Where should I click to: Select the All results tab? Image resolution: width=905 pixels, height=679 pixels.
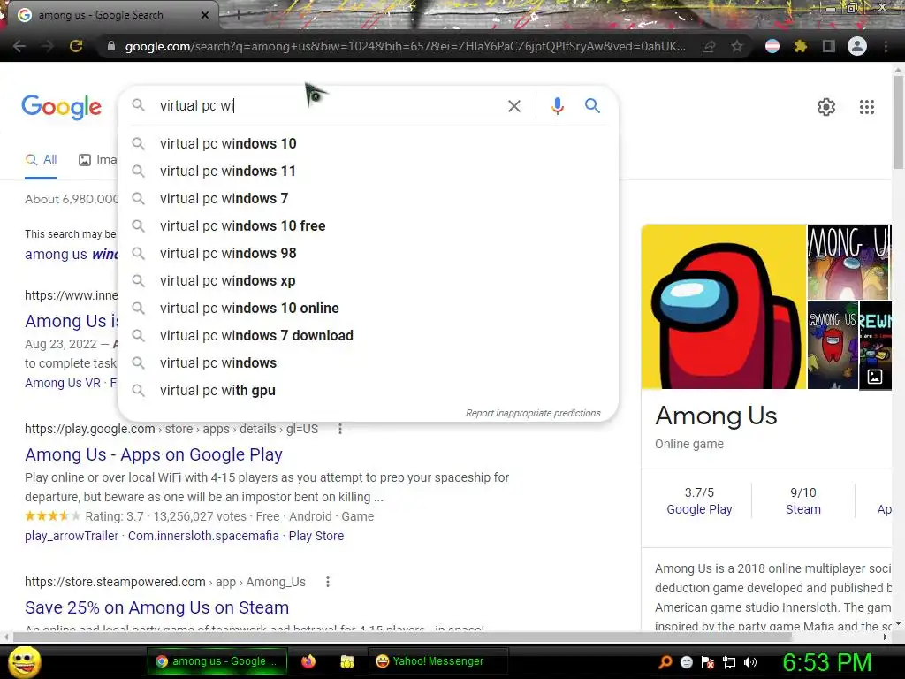(x=41, y=160)
